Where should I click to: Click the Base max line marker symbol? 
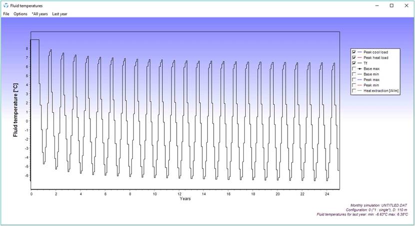(360, 68)
